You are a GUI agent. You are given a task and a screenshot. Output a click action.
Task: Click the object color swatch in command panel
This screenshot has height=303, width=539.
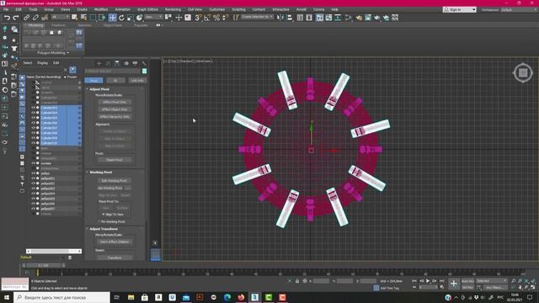pyautogui.click(x=144, y=71)
